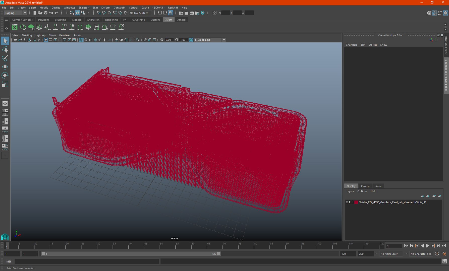This screenshot has height=271, width=449.
Task: Select the Move tool in toolbox
Action: pos(5,66)
